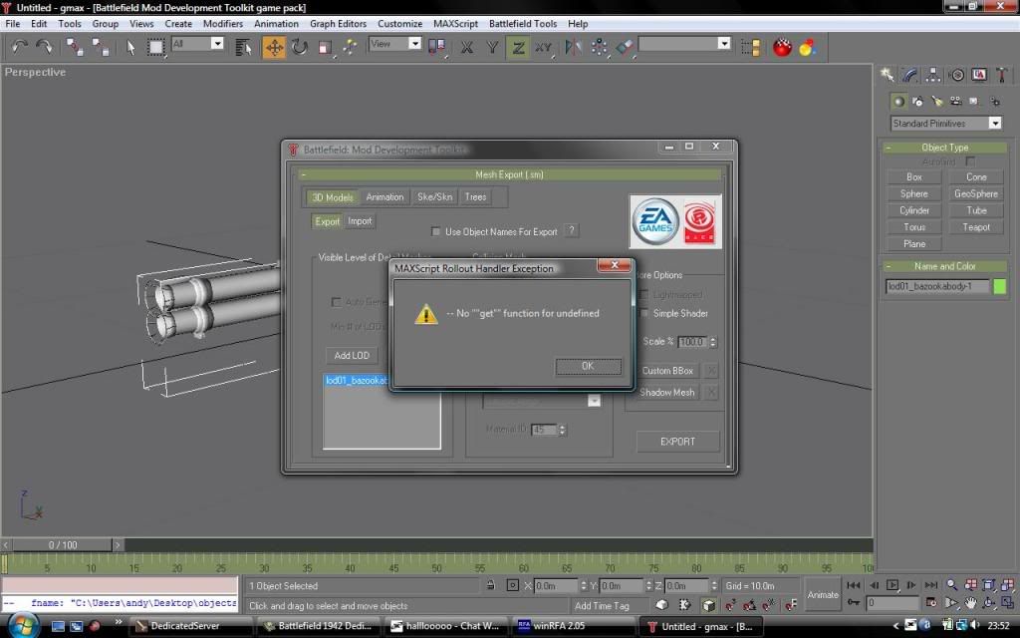
Task: Open the Display command panel tab
Action: pos(979,75)
